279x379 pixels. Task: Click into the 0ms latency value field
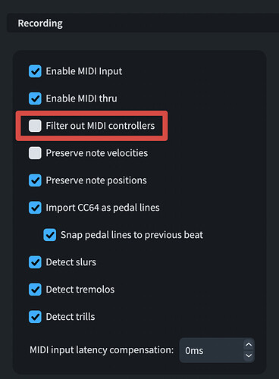[212, 350]
